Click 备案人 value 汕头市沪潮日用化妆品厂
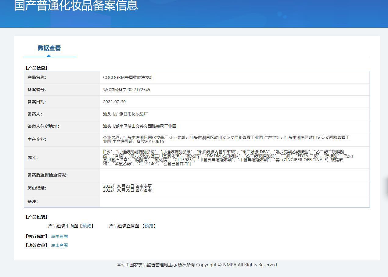This screenshot has width=388, height=277. [x=125, y=114]
